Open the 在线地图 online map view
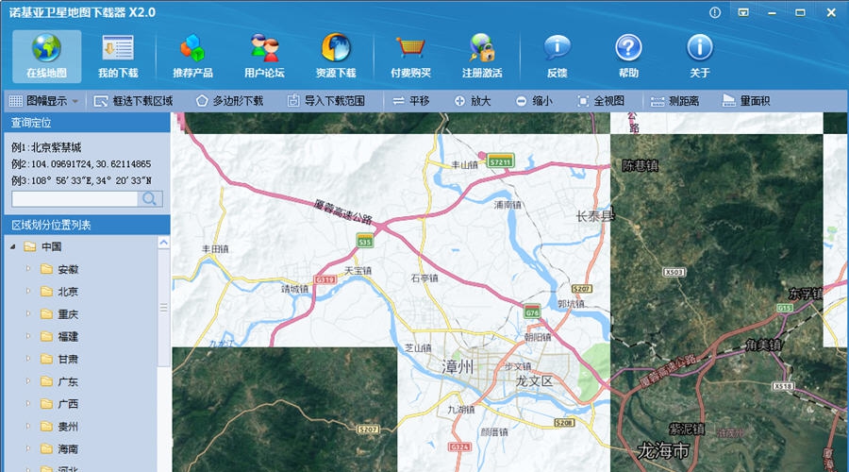This screenshot has width=849, height=472. [x=46, y=57]
